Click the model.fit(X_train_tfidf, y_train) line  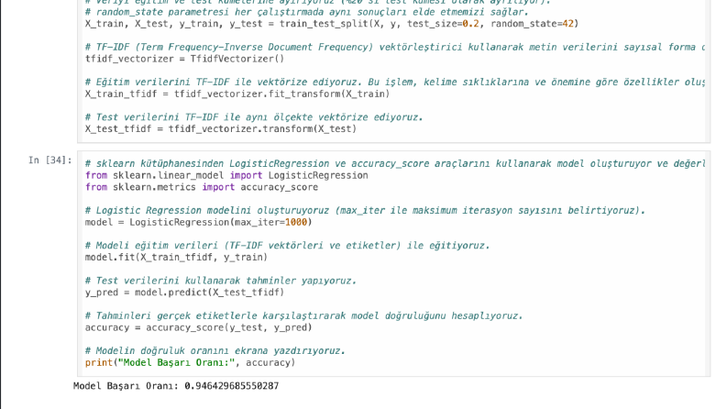[x=176, y=258]
